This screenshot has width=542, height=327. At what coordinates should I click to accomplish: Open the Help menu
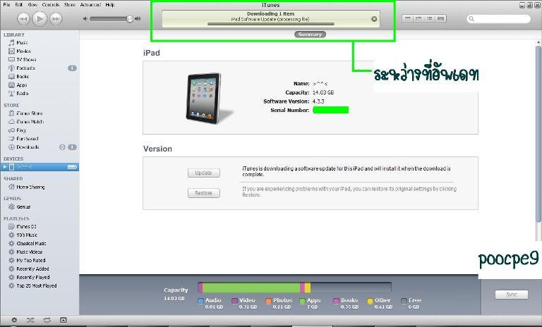click(110, 5)
